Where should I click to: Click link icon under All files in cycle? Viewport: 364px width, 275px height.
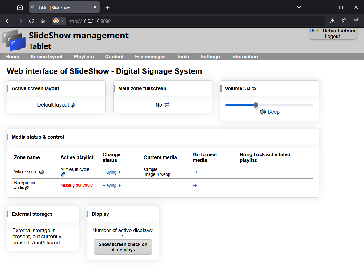click(x=63, y=175)
